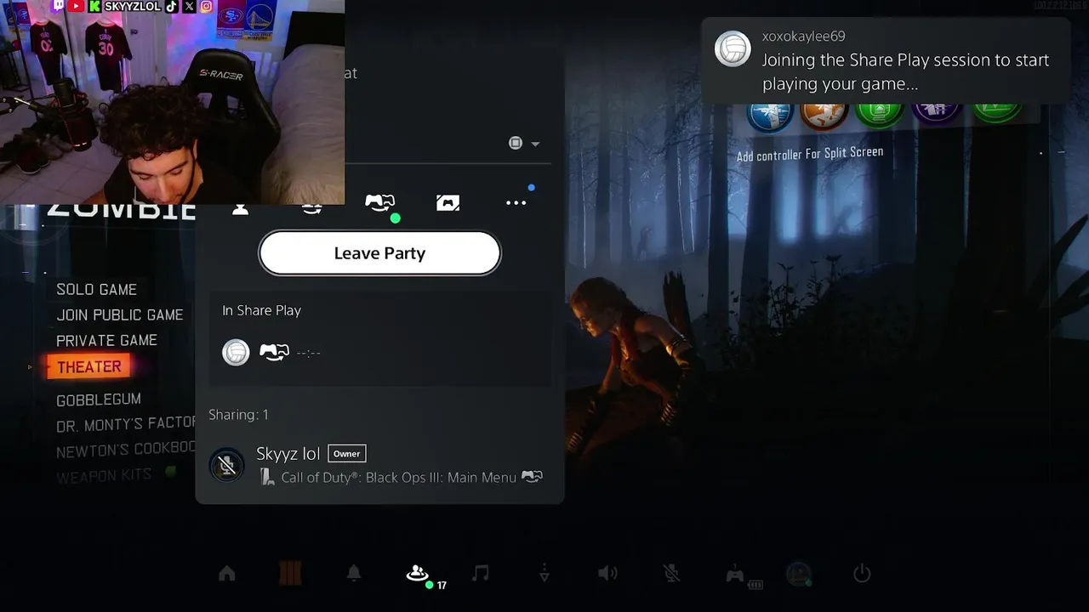Open the Power icon
The width and height of the screenshot is (1089, 612).
[x=862, y=574]
